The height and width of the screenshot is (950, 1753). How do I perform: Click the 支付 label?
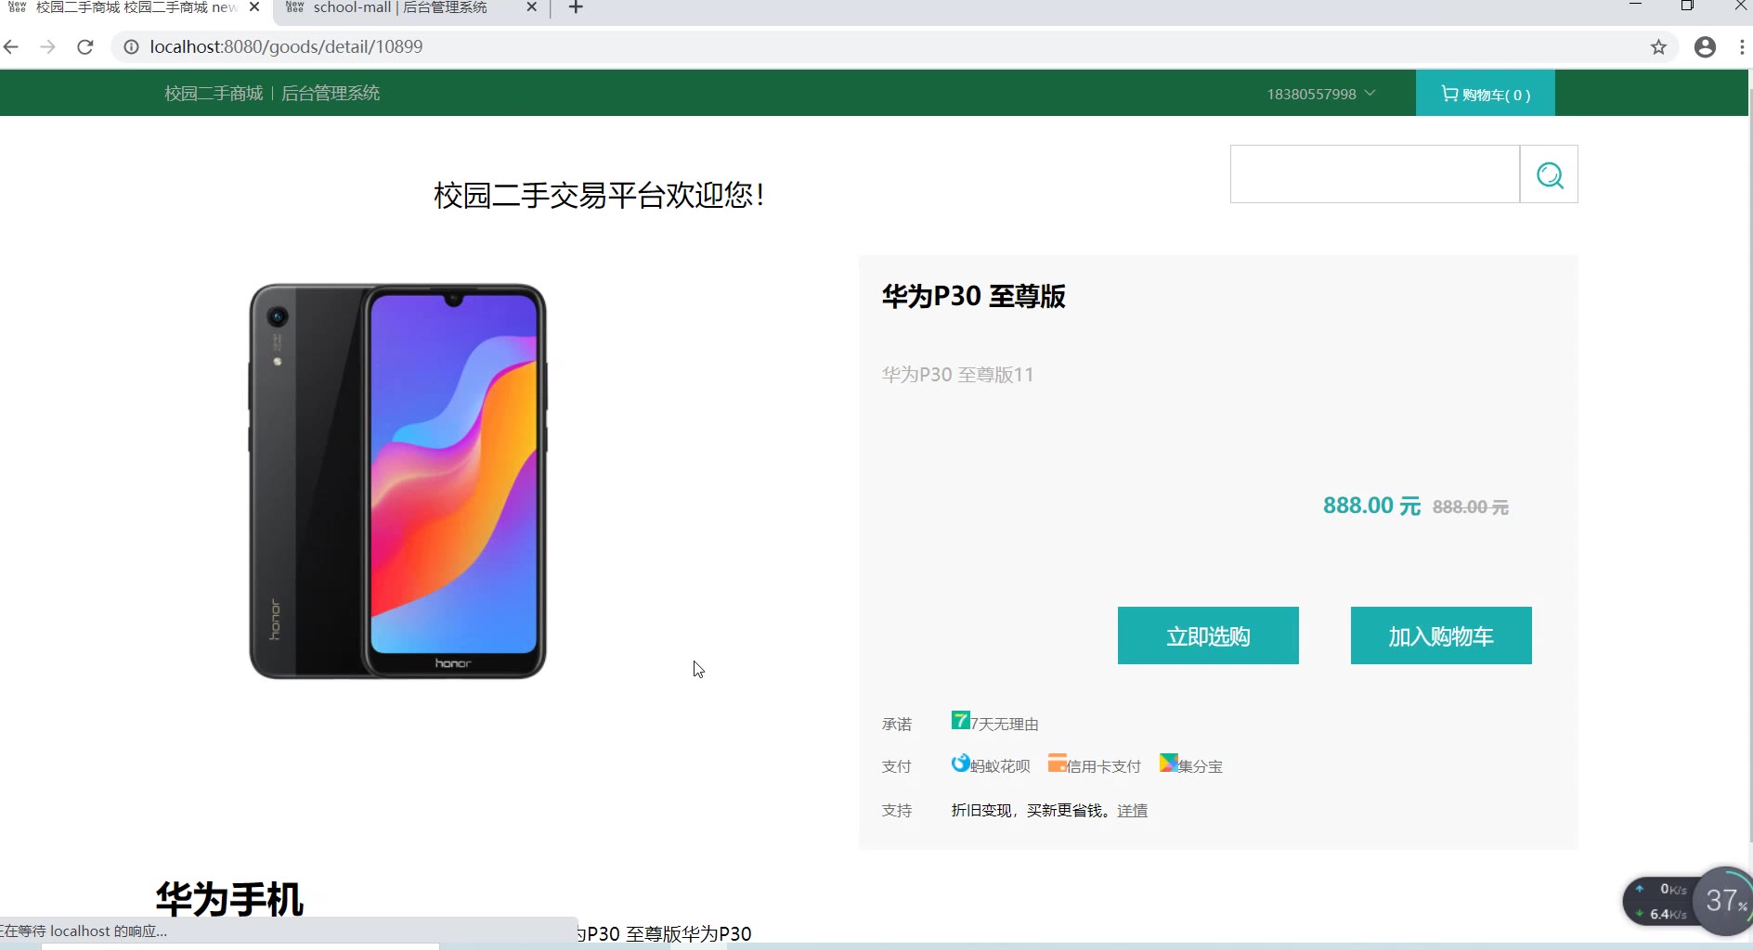tap(897, 766)
